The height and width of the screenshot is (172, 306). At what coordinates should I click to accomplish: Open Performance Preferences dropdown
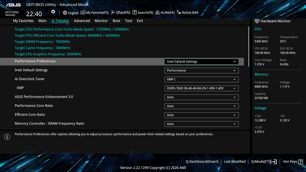[202, 62]
